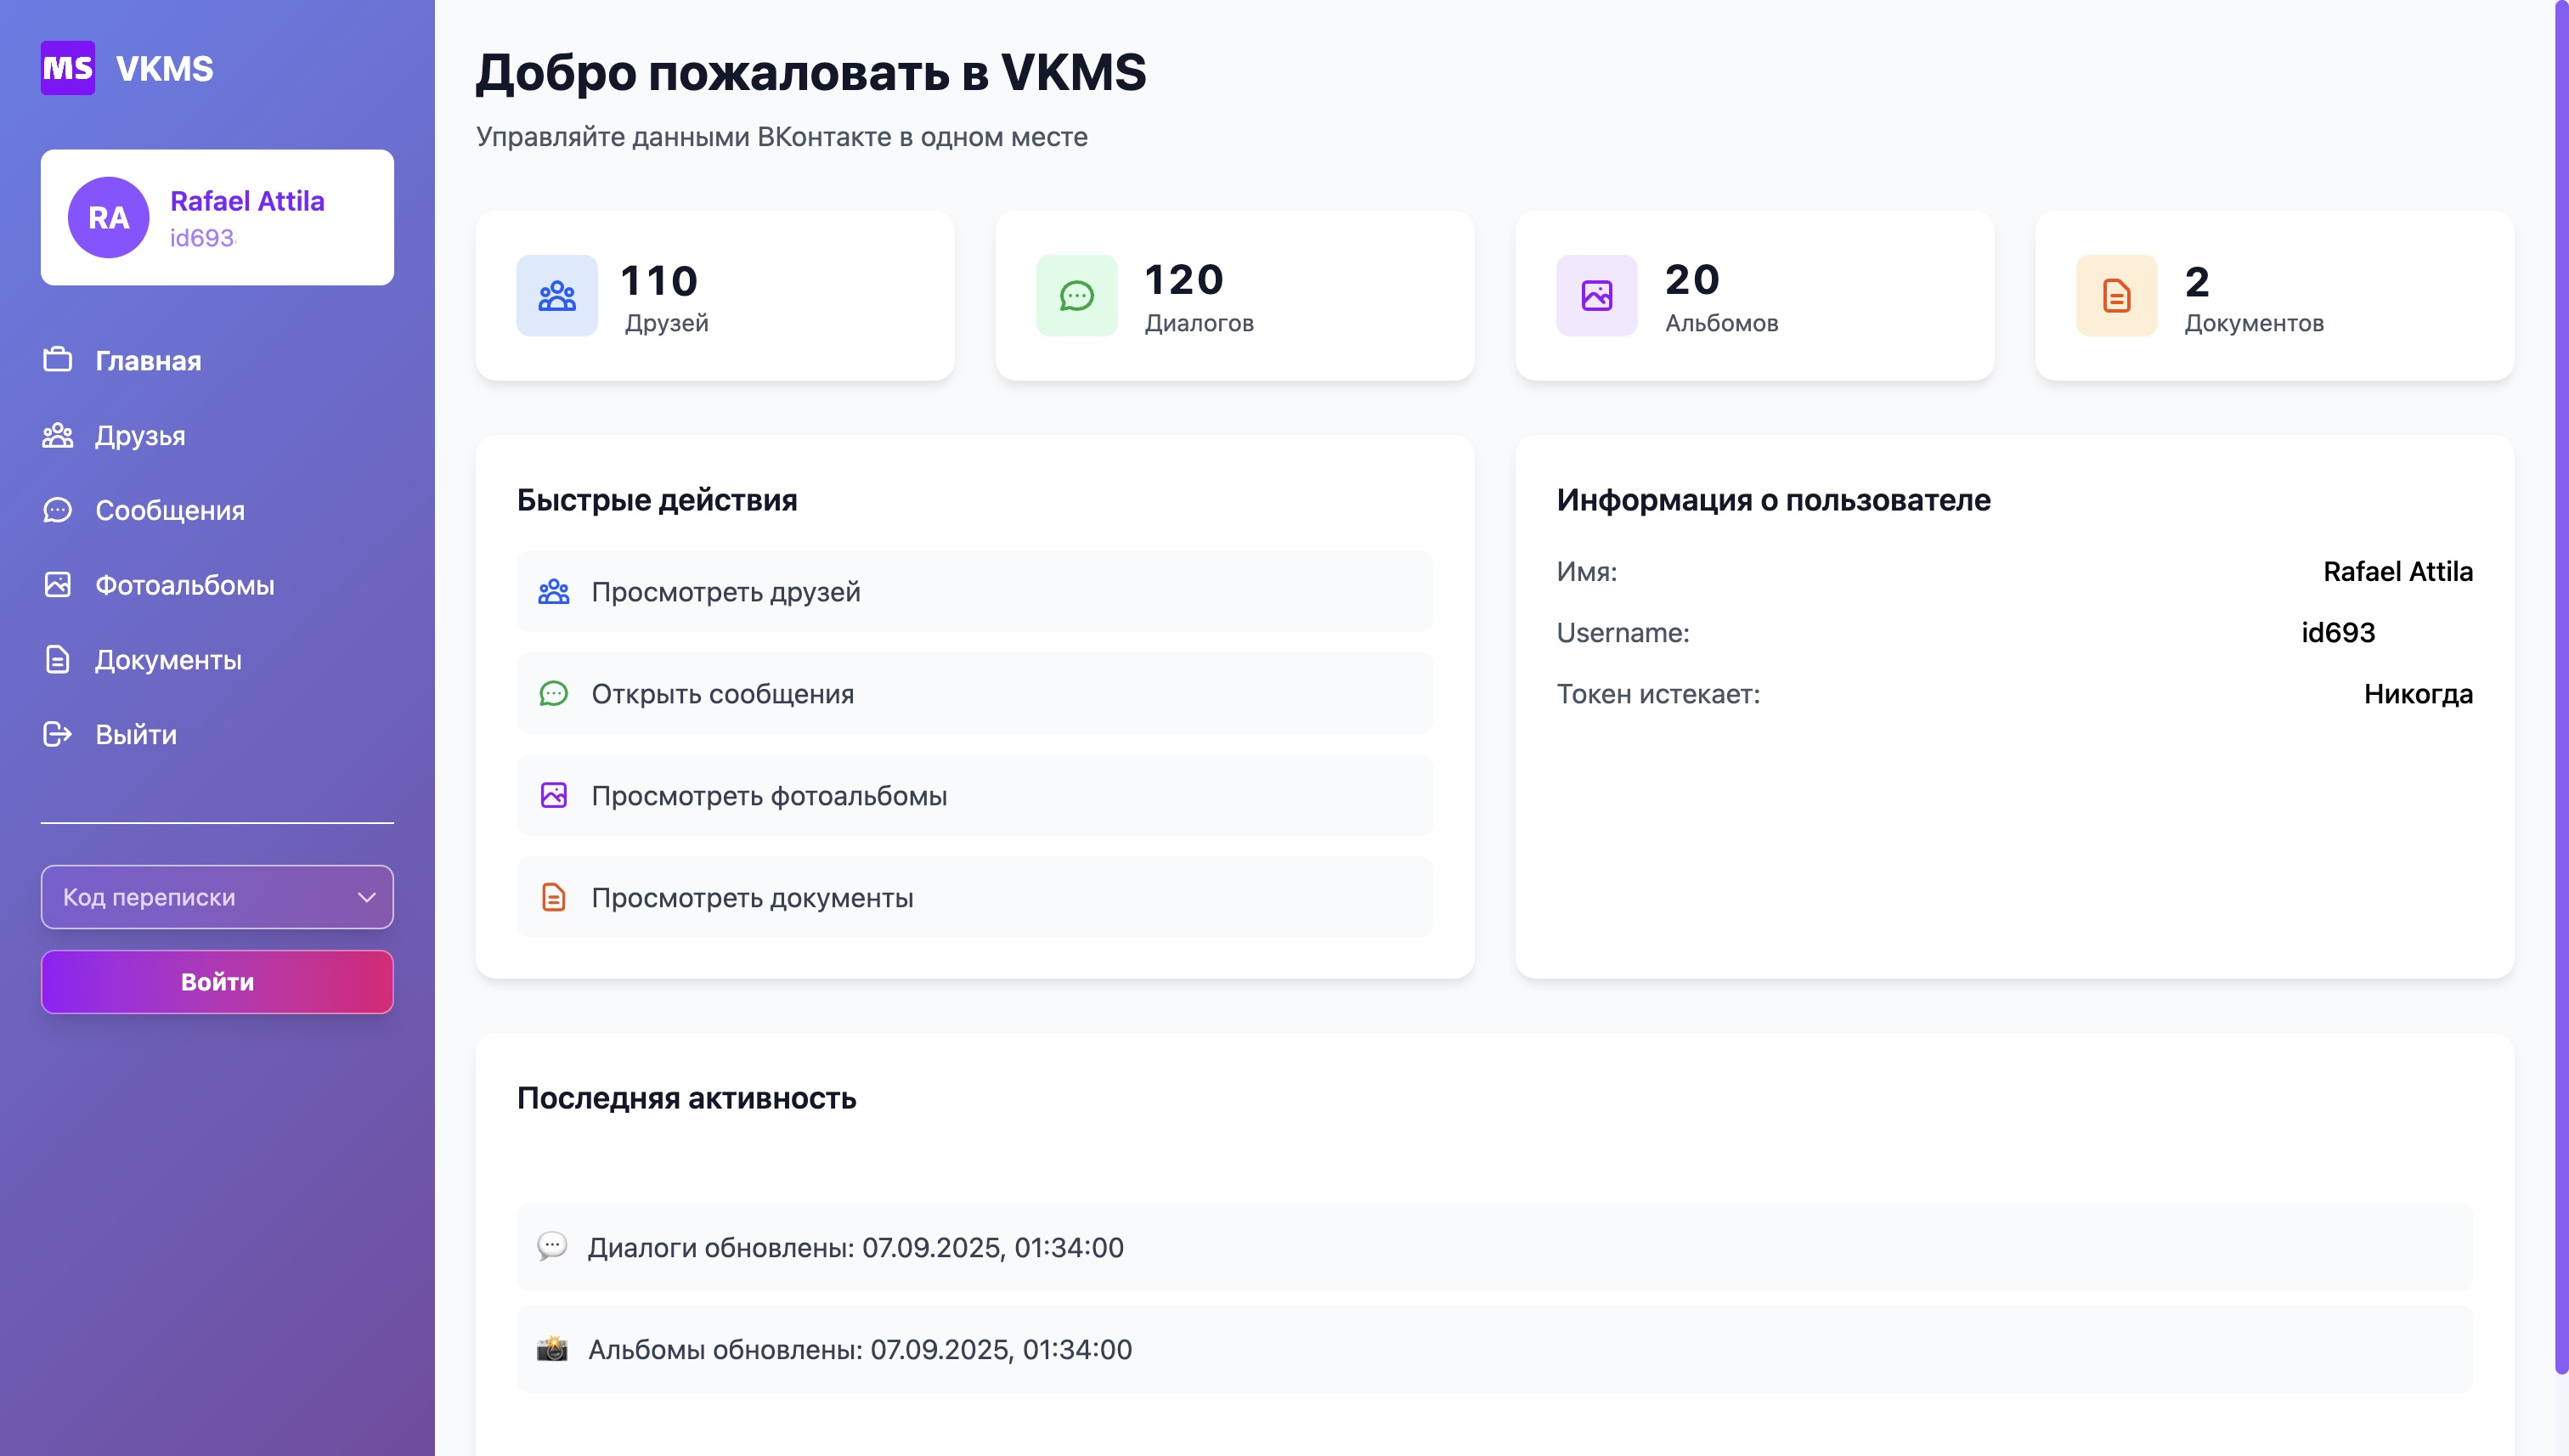The image size is (2569, 1456).
Task: Click the Сообщения chat bubble icon in the sidebar
Action: (57, 510)
